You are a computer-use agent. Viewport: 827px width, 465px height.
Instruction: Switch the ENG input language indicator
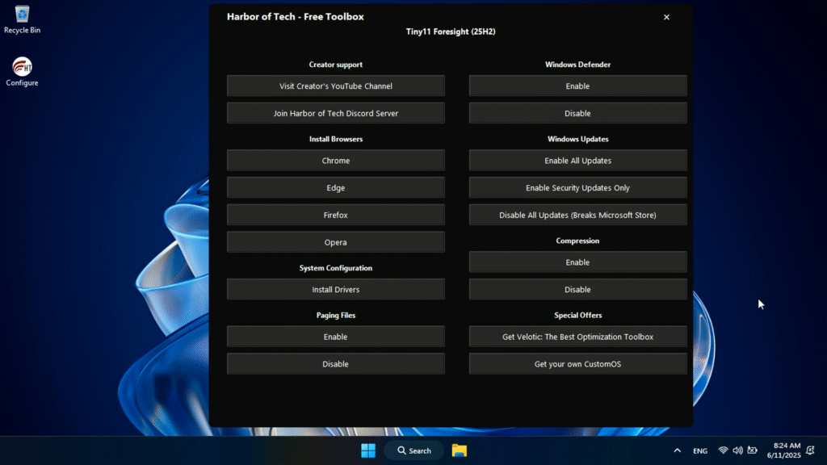coord(700,450)
